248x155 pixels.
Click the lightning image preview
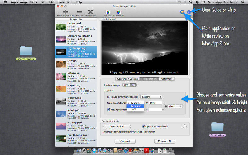coord(145,48)
